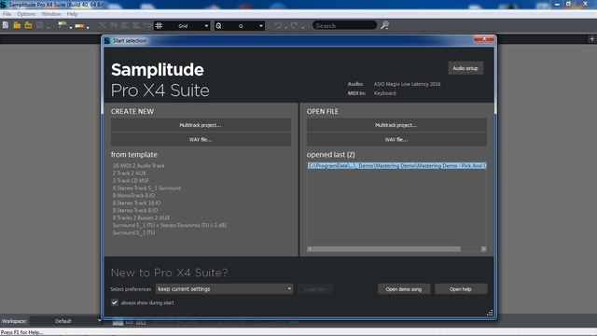The image size is (597, 336).
Task: Open the Help menu
Action: [72, 14]
